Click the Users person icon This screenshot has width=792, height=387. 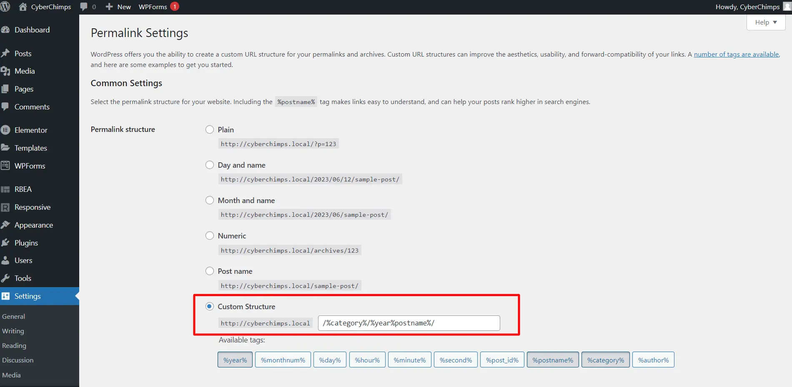pos(5,260)
